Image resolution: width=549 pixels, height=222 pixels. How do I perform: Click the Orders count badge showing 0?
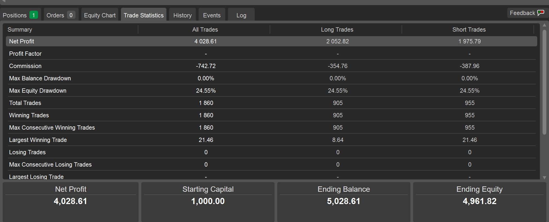click(x=71, y=15)
